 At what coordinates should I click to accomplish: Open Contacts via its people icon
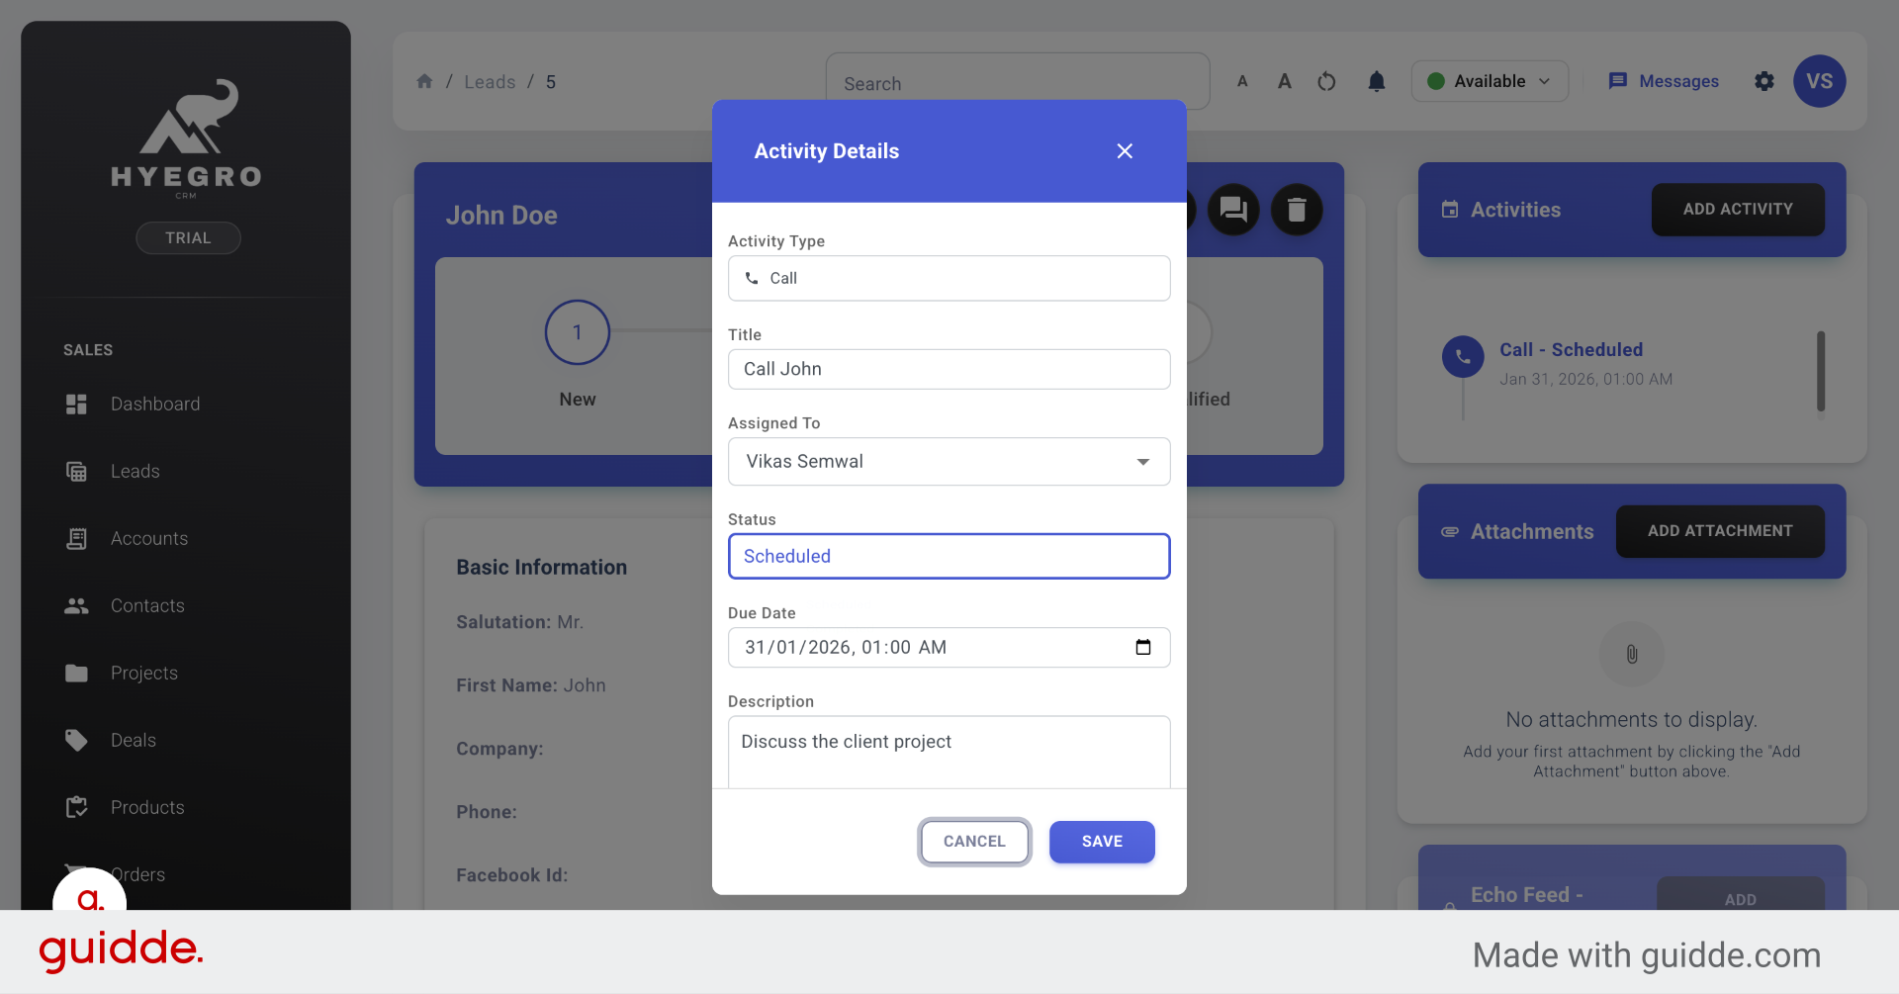(x=78, y=605)
